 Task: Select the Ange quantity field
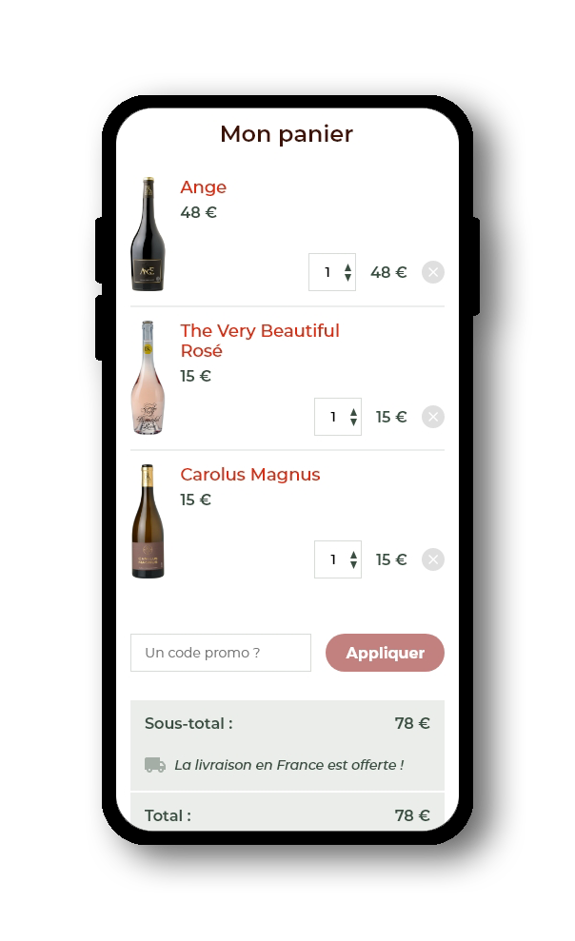(x=327, y=272)
